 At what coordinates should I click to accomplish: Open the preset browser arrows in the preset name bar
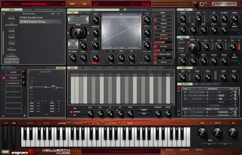point(63,4)
